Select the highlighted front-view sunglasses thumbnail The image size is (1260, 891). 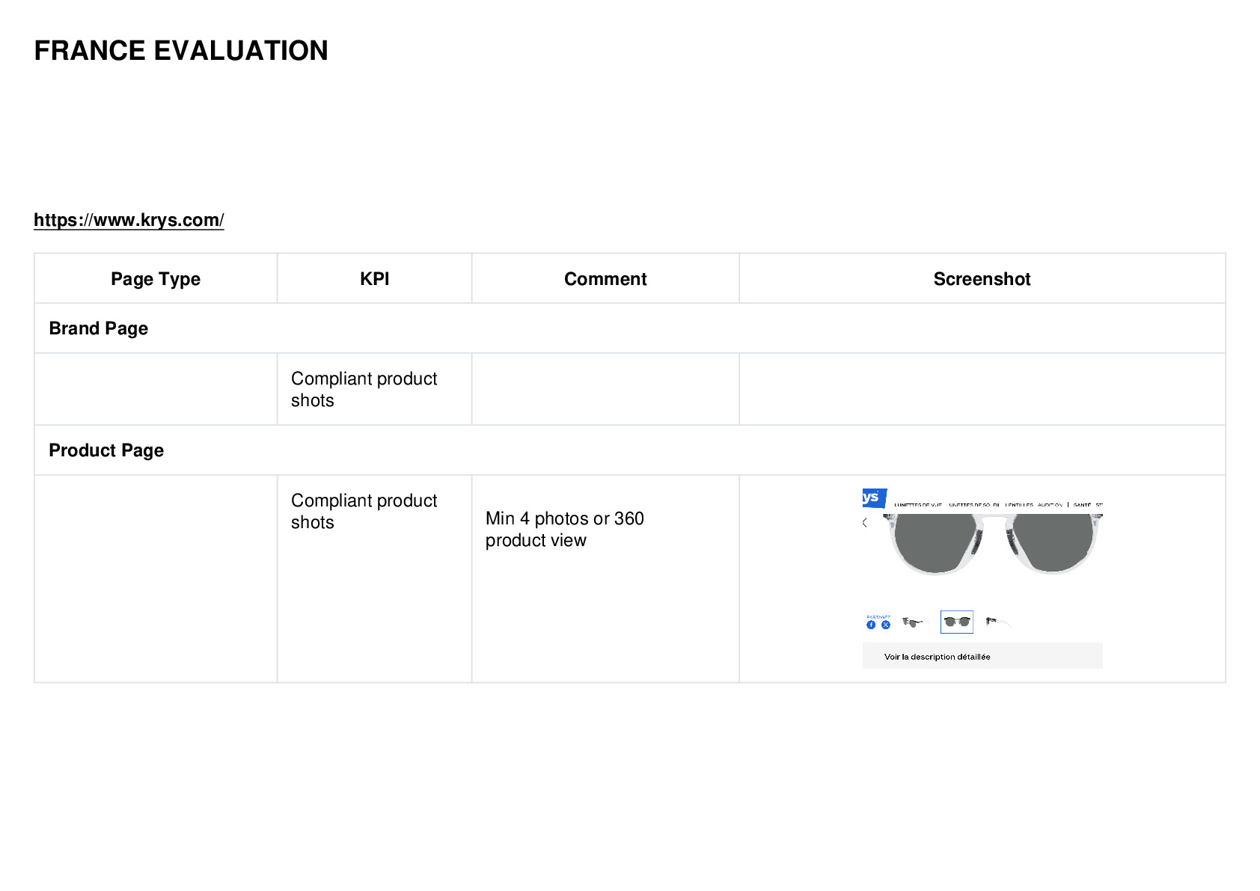pos(957,622)
